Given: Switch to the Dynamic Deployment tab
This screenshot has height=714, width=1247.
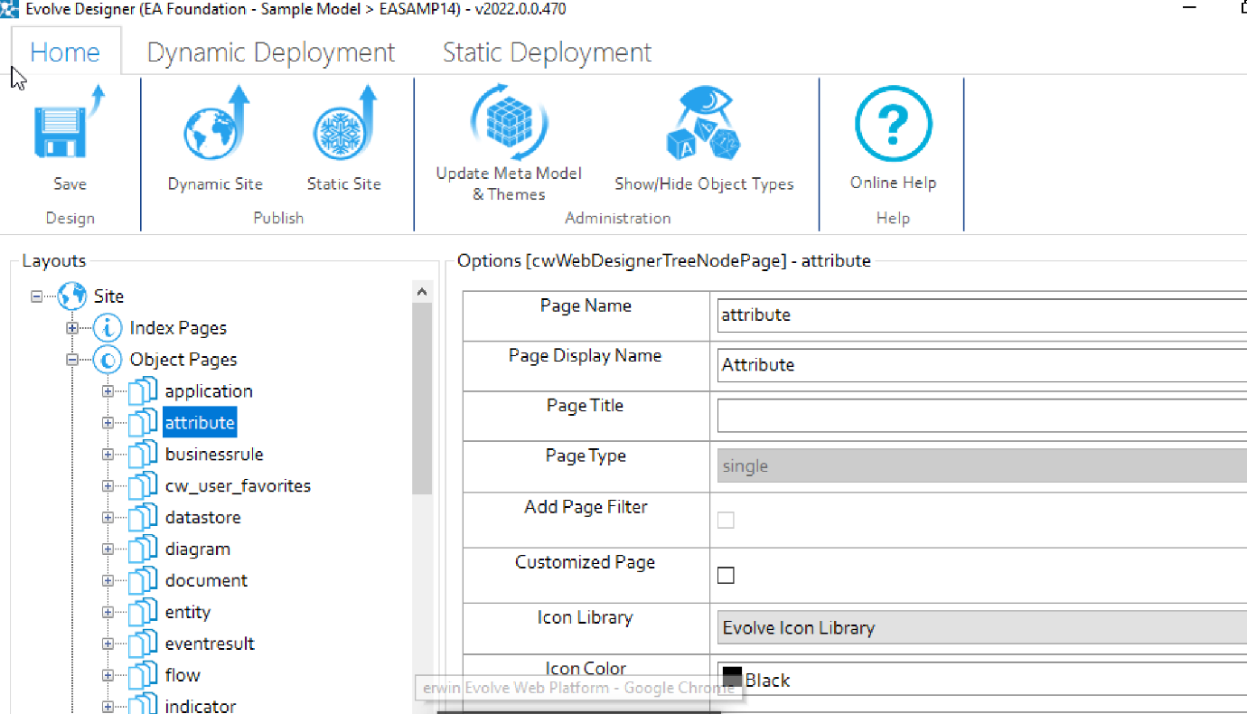Looking at the screenshot, I should [x=270, y=52].
